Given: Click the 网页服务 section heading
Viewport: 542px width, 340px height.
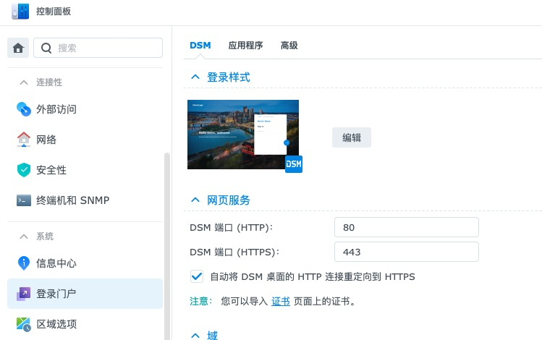Looking at the screenshot, I should (x=228, y=200).
